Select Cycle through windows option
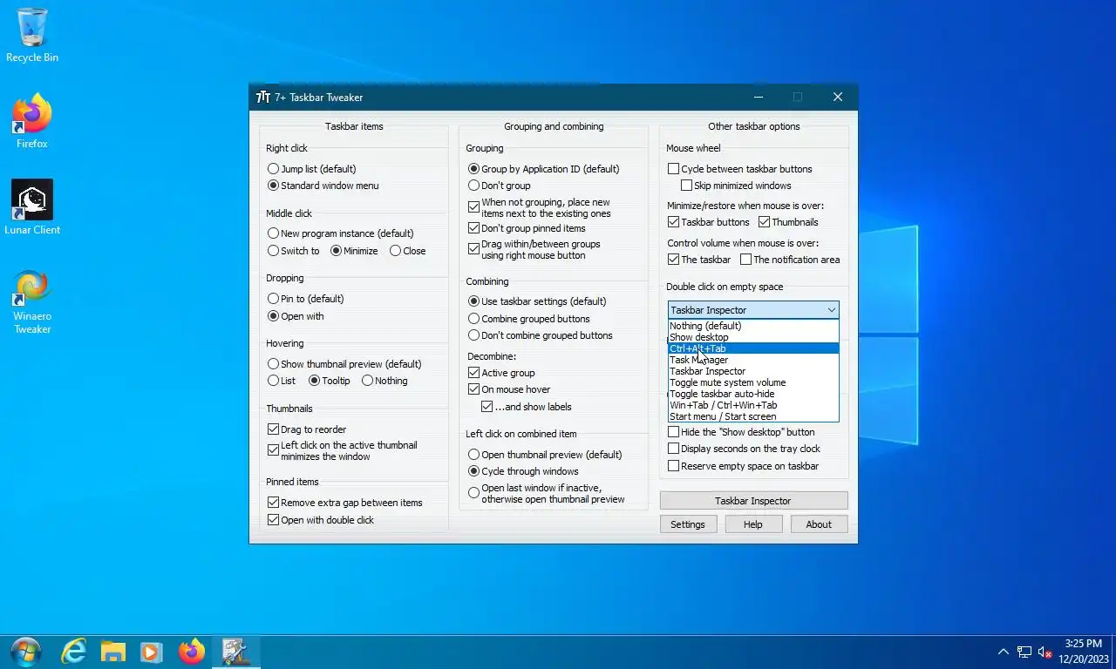The image size is (1116, 669). [522, 471]
